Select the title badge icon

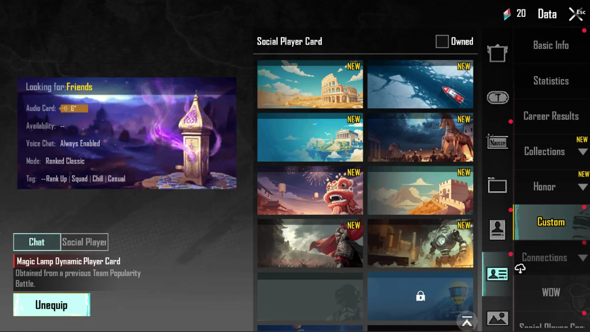(498, 98)
